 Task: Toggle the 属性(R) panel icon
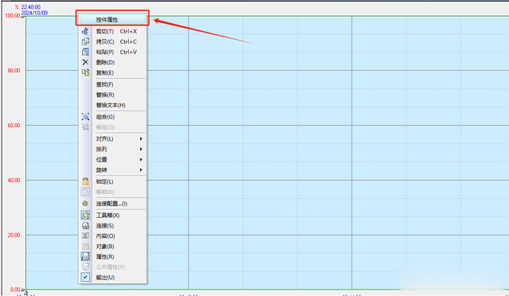tap(85, 256)
